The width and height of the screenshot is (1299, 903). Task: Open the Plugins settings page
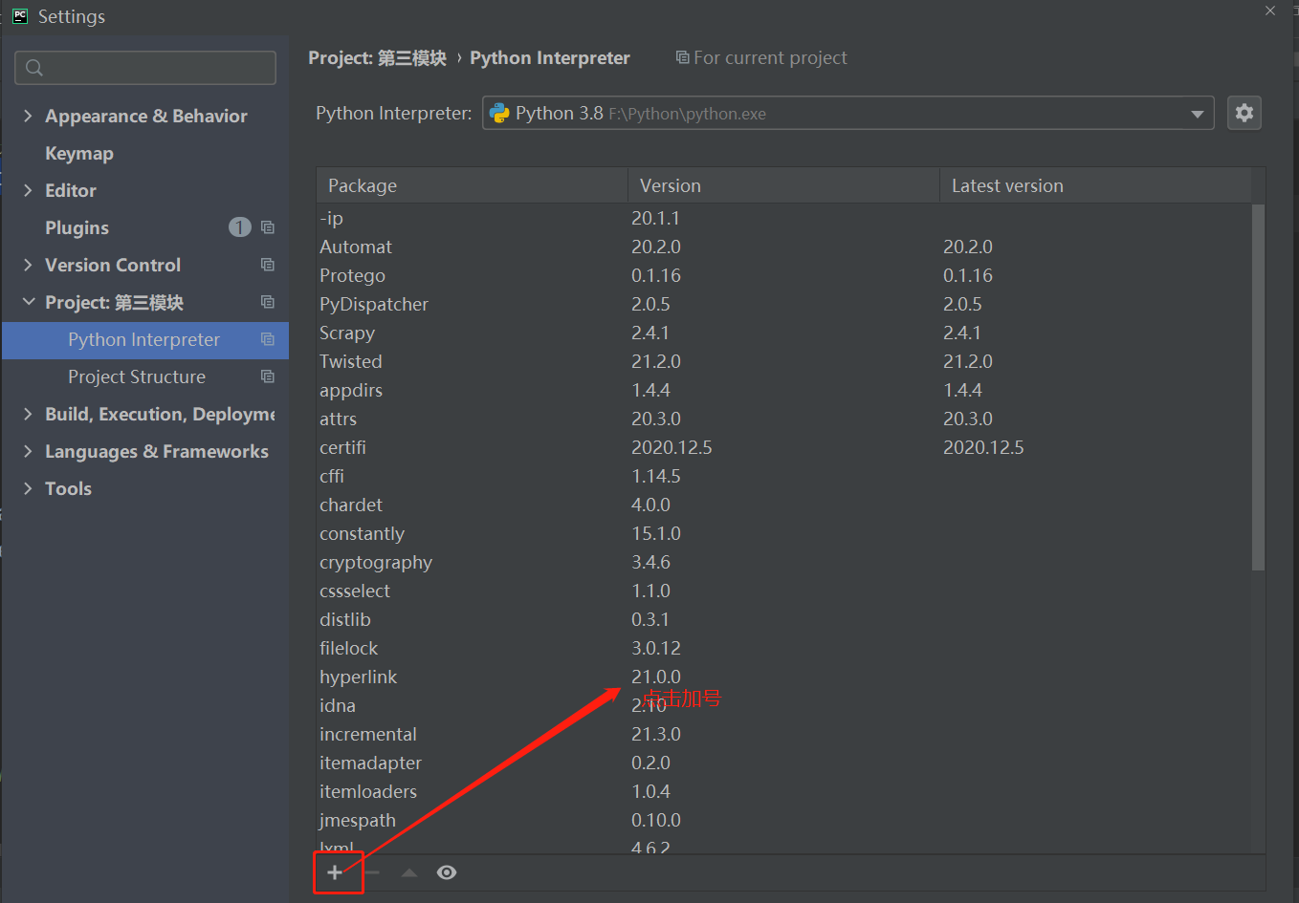coord(77,227)
